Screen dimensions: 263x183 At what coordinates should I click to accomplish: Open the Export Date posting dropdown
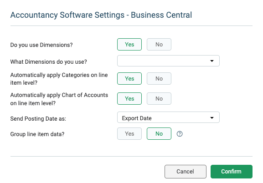[x=168, y=117]
